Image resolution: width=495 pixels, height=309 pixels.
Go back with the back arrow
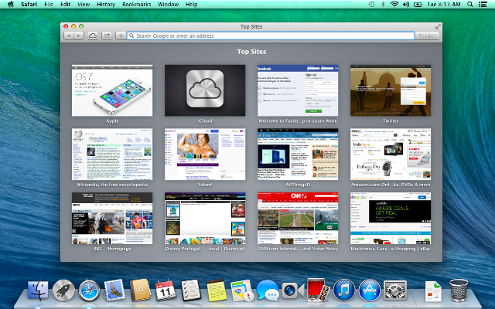[69, 36]
